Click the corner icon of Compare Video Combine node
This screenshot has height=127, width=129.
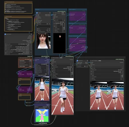pos(124,61)
